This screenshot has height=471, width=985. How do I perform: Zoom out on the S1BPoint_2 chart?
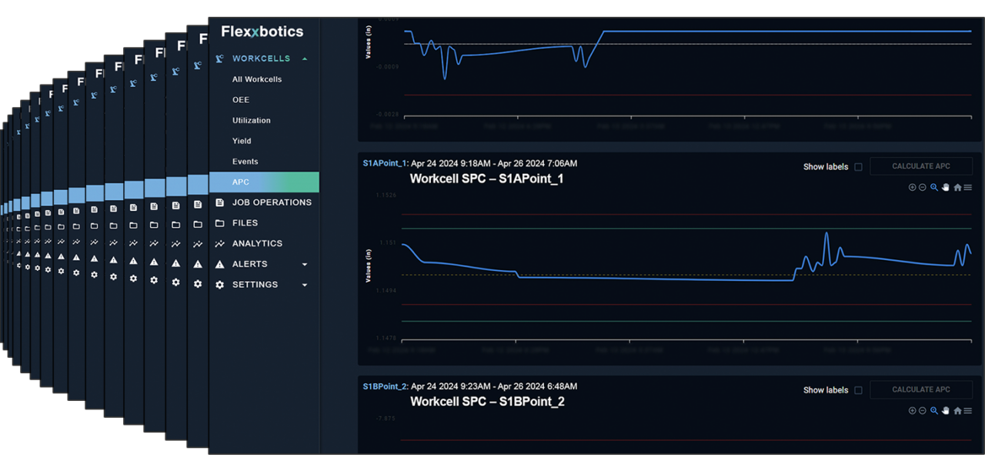[921, 410]
